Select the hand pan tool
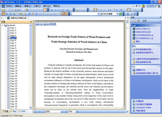 (x=3, y=14)
